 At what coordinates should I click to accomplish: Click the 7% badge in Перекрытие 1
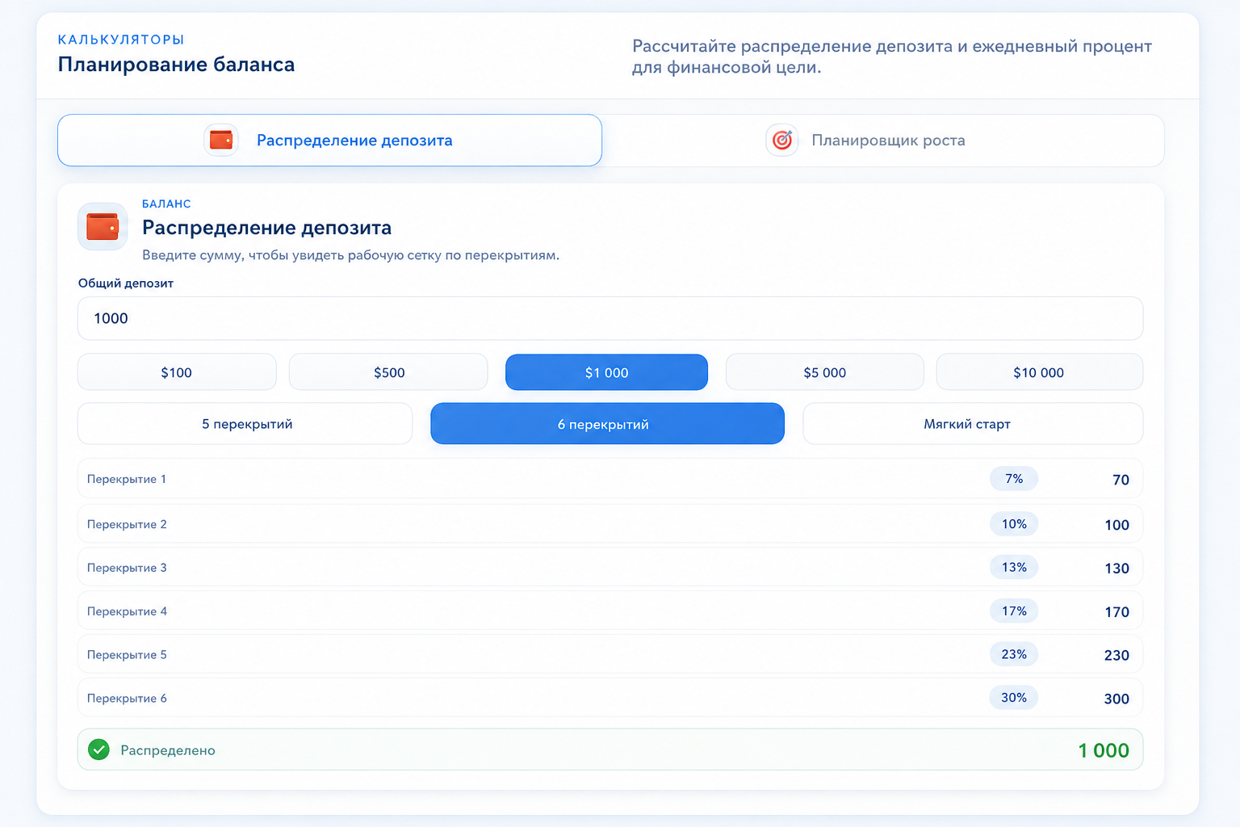click(x=1014, y=479)
